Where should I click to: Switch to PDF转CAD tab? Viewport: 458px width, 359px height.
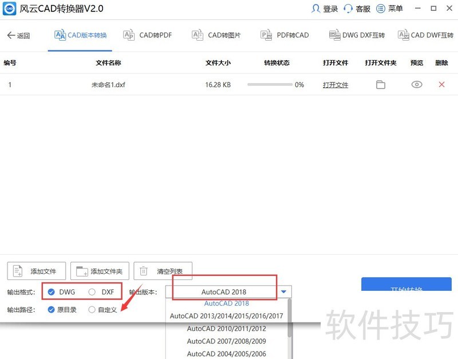(x=285, y=35)
